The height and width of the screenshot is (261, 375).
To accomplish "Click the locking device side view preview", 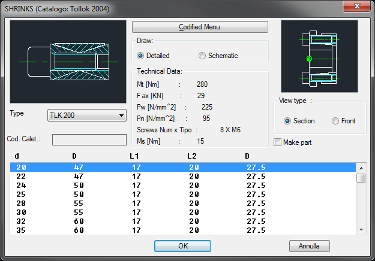I will pyautogui.click(x=320, y=56).
